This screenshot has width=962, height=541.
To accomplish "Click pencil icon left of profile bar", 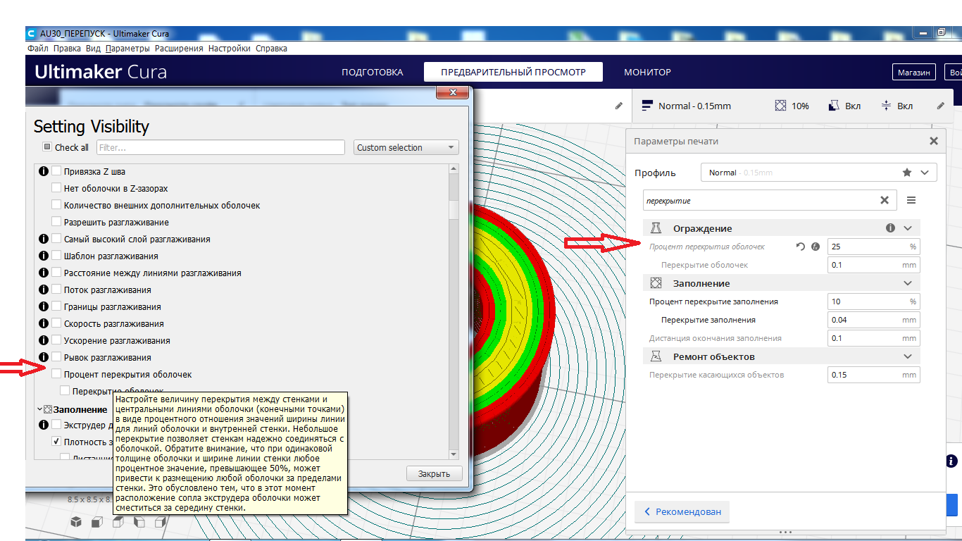I will (619, 106).
